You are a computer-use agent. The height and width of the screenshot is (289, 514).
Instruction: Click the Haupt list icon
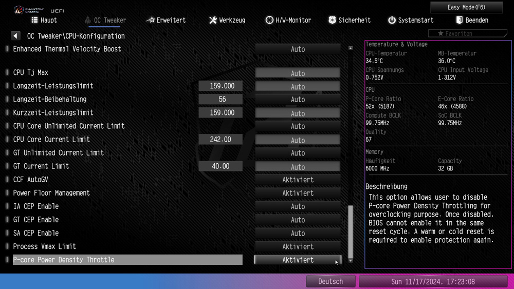point(34,20)
